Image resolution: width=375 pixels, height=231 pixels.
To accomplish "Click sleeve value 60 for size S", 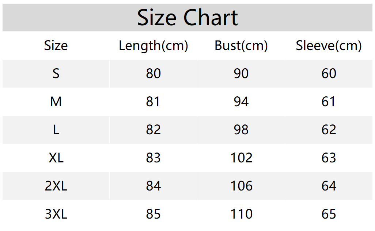I will (x=329, y=74).
